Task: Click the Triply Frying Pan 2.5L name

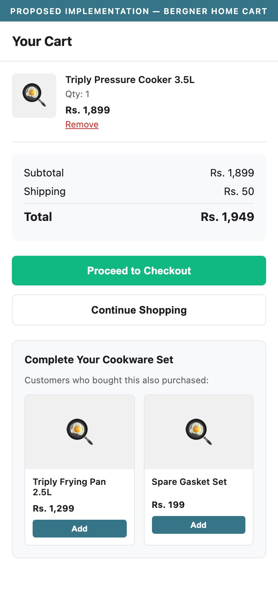Action: pyautogui.click(x=69, y=487)
